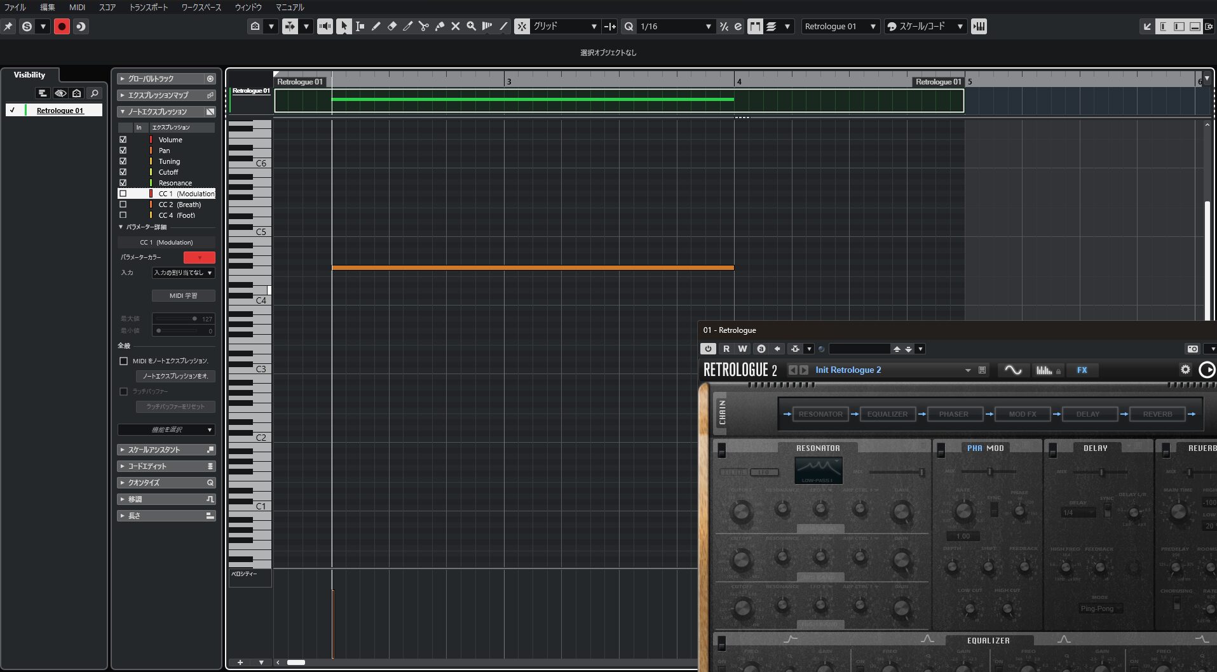Click the PHASER chain button
The width and height of the screenshot is (1217, 672).
[954, 414]
